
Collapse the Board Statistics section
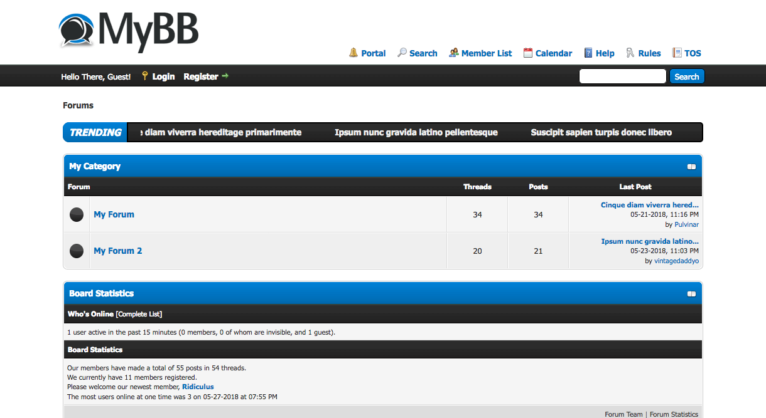click(x=691, y=294)
